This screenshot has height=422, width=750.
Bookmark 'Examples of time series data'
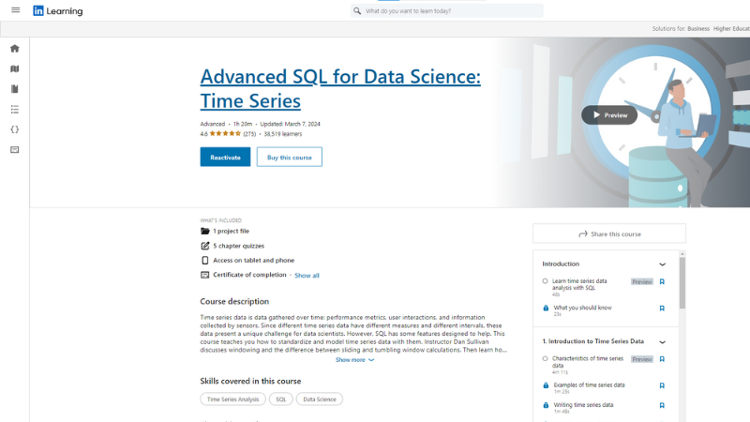tap(662, 385)
